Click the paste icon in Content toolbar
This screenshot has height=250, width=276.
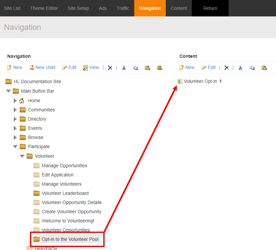click(264, 68)
